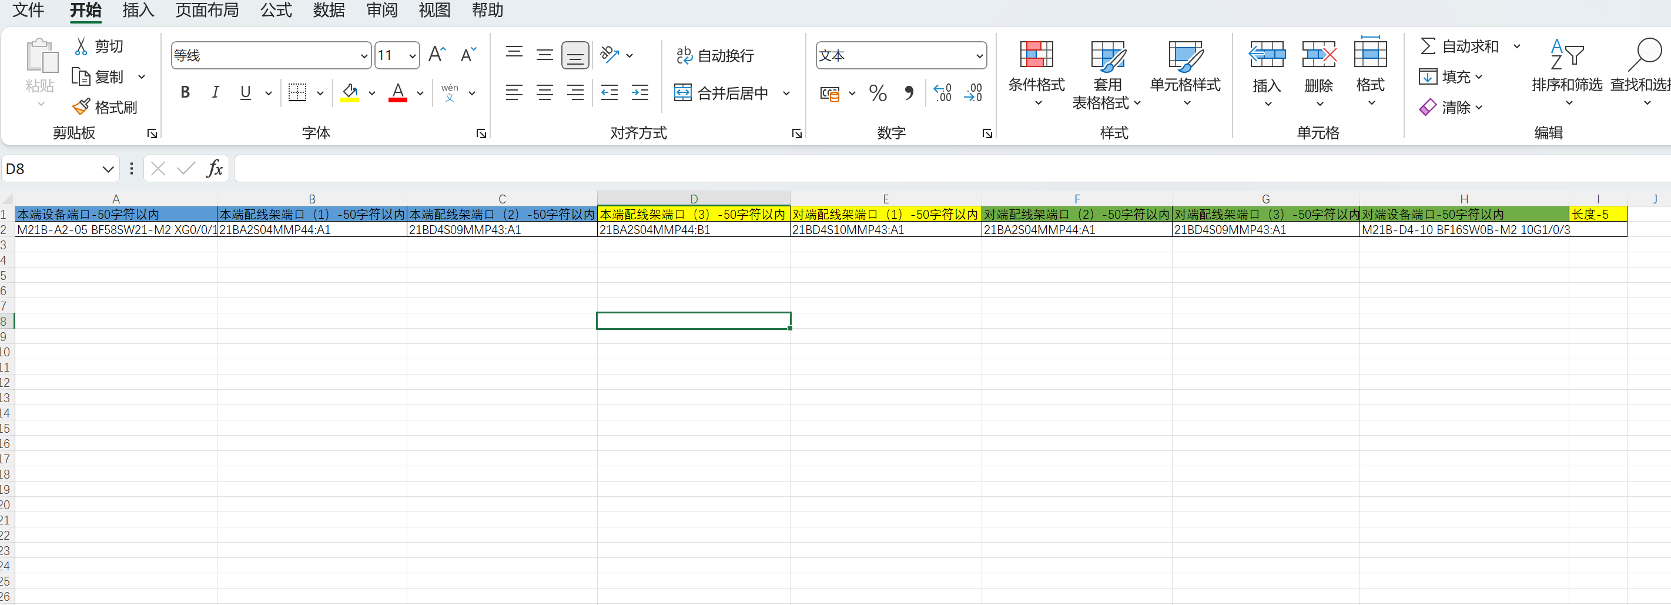Click the Delete cells (删除) icon
The width and height of the screenshot is (1671, 605).
pos(1319,55)
